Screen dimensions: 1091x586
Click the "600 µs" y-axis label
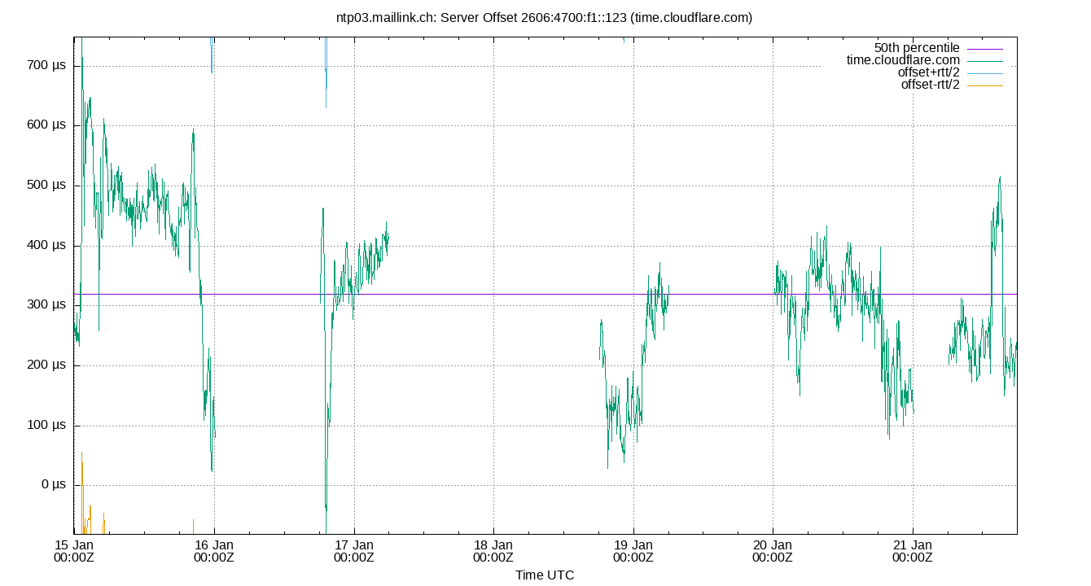pos(47,125)
